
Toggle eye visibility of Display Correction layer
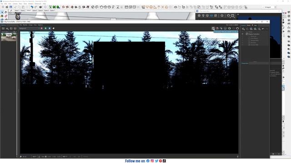(x=242, y=34)
